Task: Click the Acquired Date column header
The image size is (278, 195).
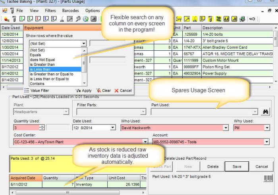Action: [x=26, y=178]
